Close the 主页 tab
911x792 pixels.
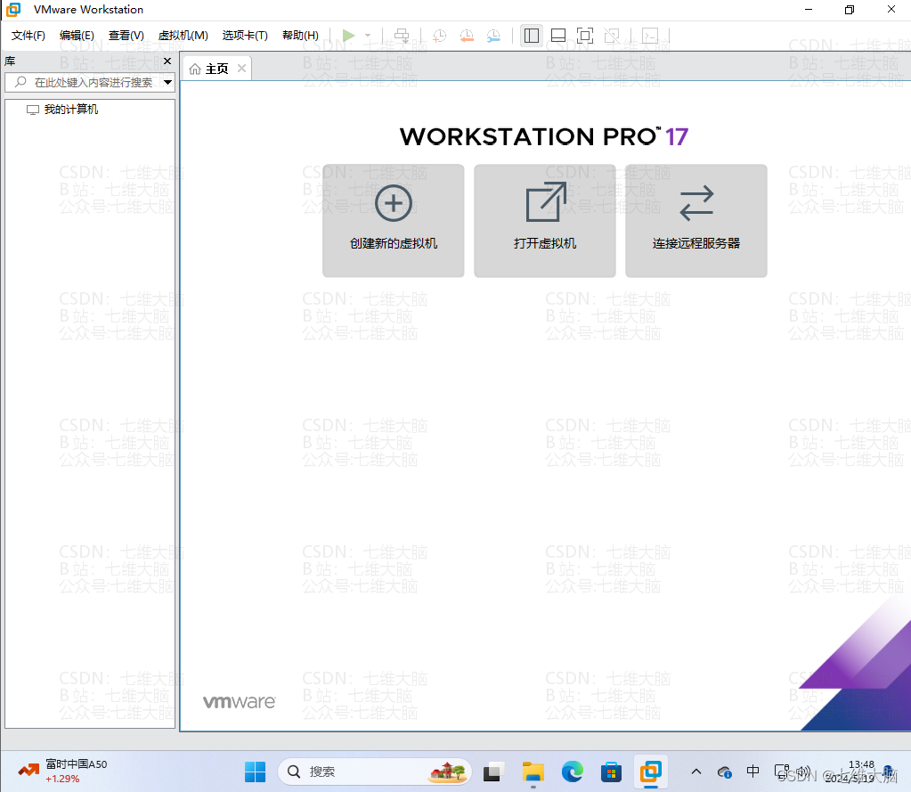tap(241, 69)
